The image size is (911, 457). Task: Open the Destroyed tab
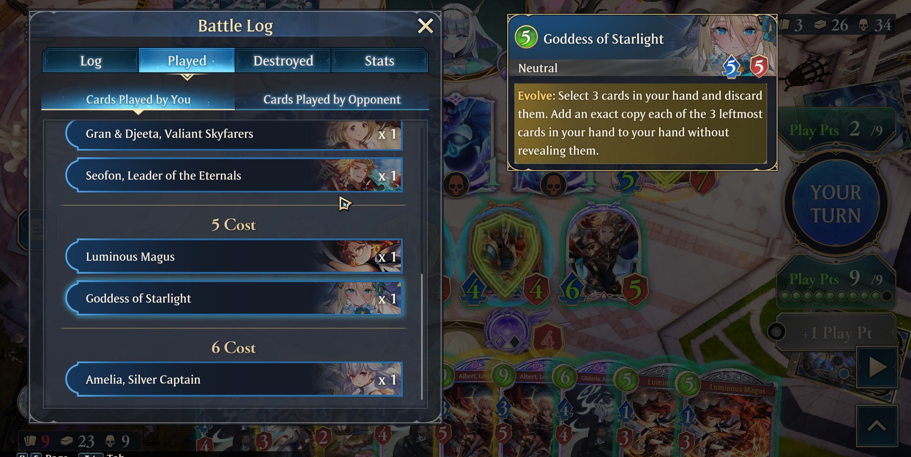(x=283, y=61)
